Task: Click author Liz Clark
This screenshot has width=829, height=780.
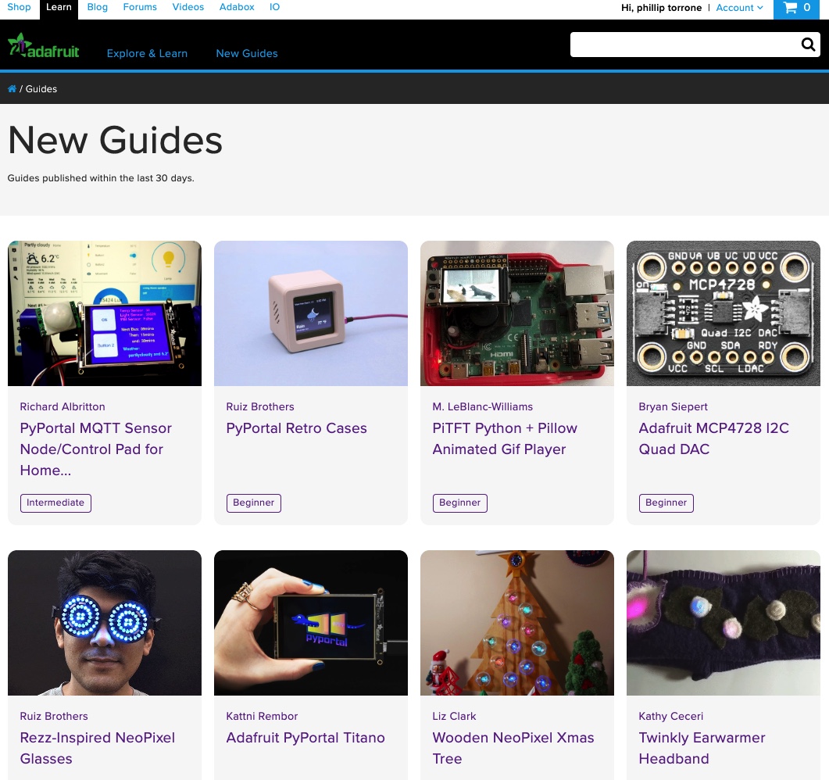Action: 454,716
